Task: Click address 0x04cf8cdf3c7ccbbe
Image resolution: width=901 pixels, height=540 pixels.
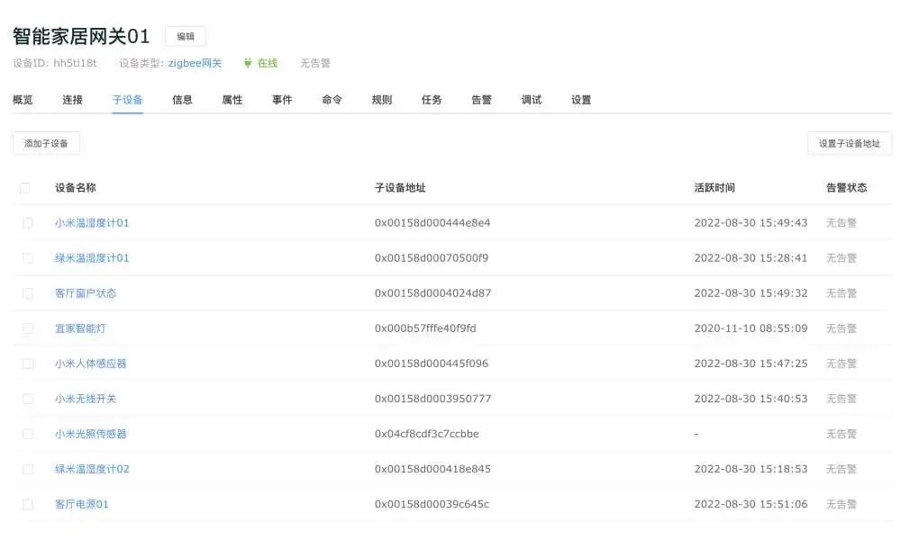Action: 427,434
